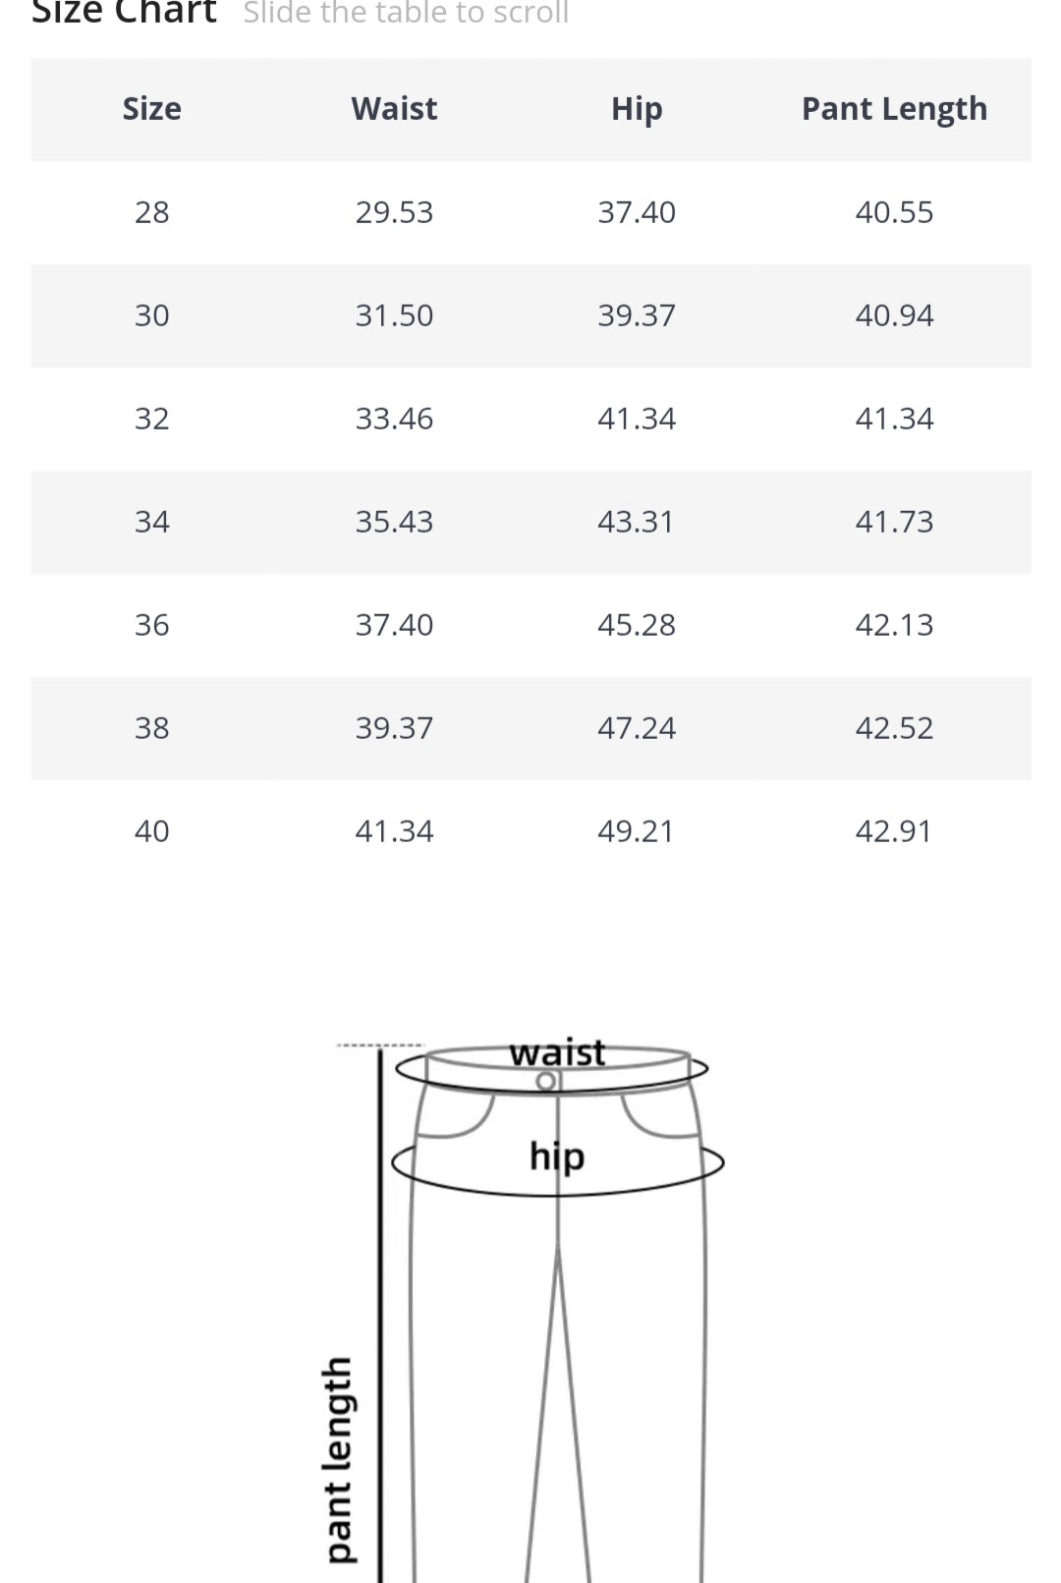The width and height of the screenshot is (1061, 1583).
Task: Select the Size column header
Action: coord(151,108)
